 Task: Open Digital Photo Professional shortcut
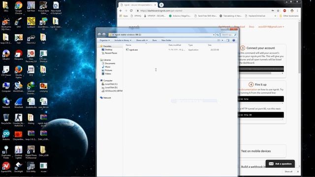click(31, 152)
